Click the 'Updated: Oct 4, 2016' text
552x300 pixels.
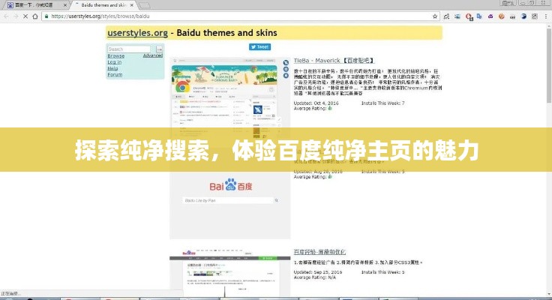pyautogui.click(x=316, y=103)
